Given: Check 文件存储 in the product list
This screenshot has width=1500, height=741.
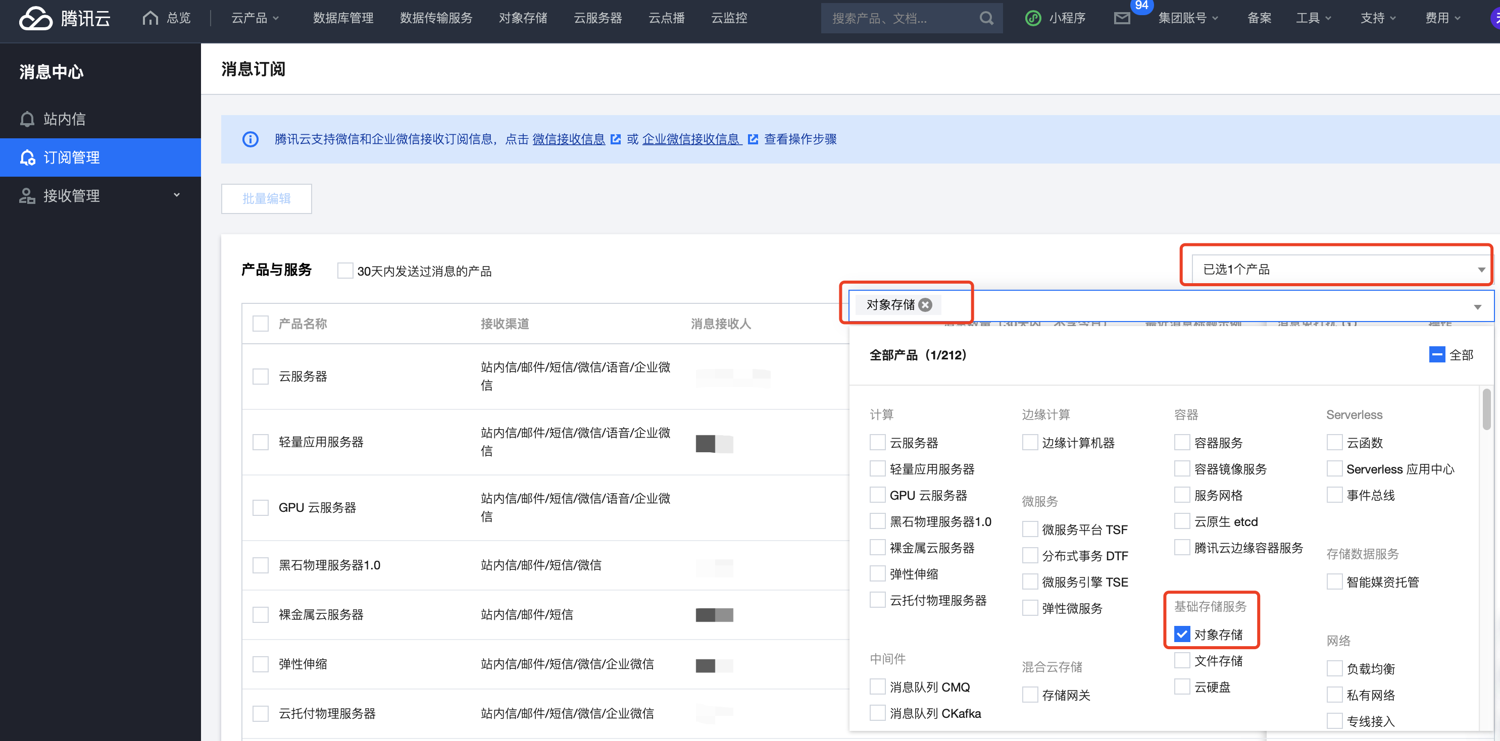Looking at the screenshot, I should coord(1181,660).
